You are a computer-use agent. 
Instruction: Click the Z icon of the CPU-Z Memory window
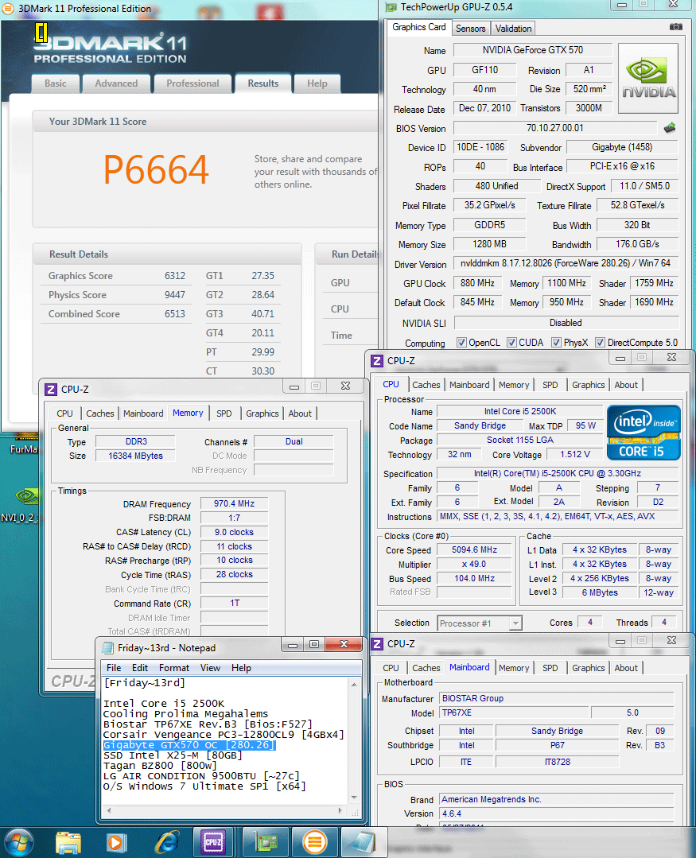[x=50, y=390]
